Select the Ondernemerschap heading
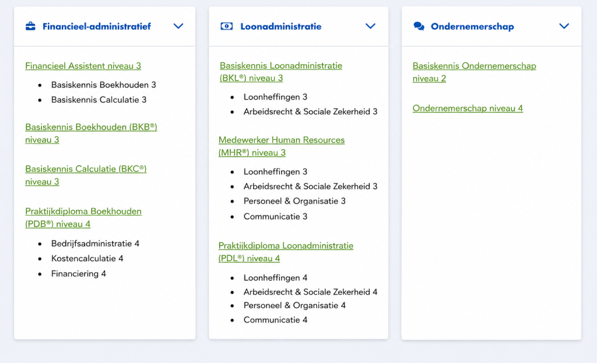 tap(472, 26)
